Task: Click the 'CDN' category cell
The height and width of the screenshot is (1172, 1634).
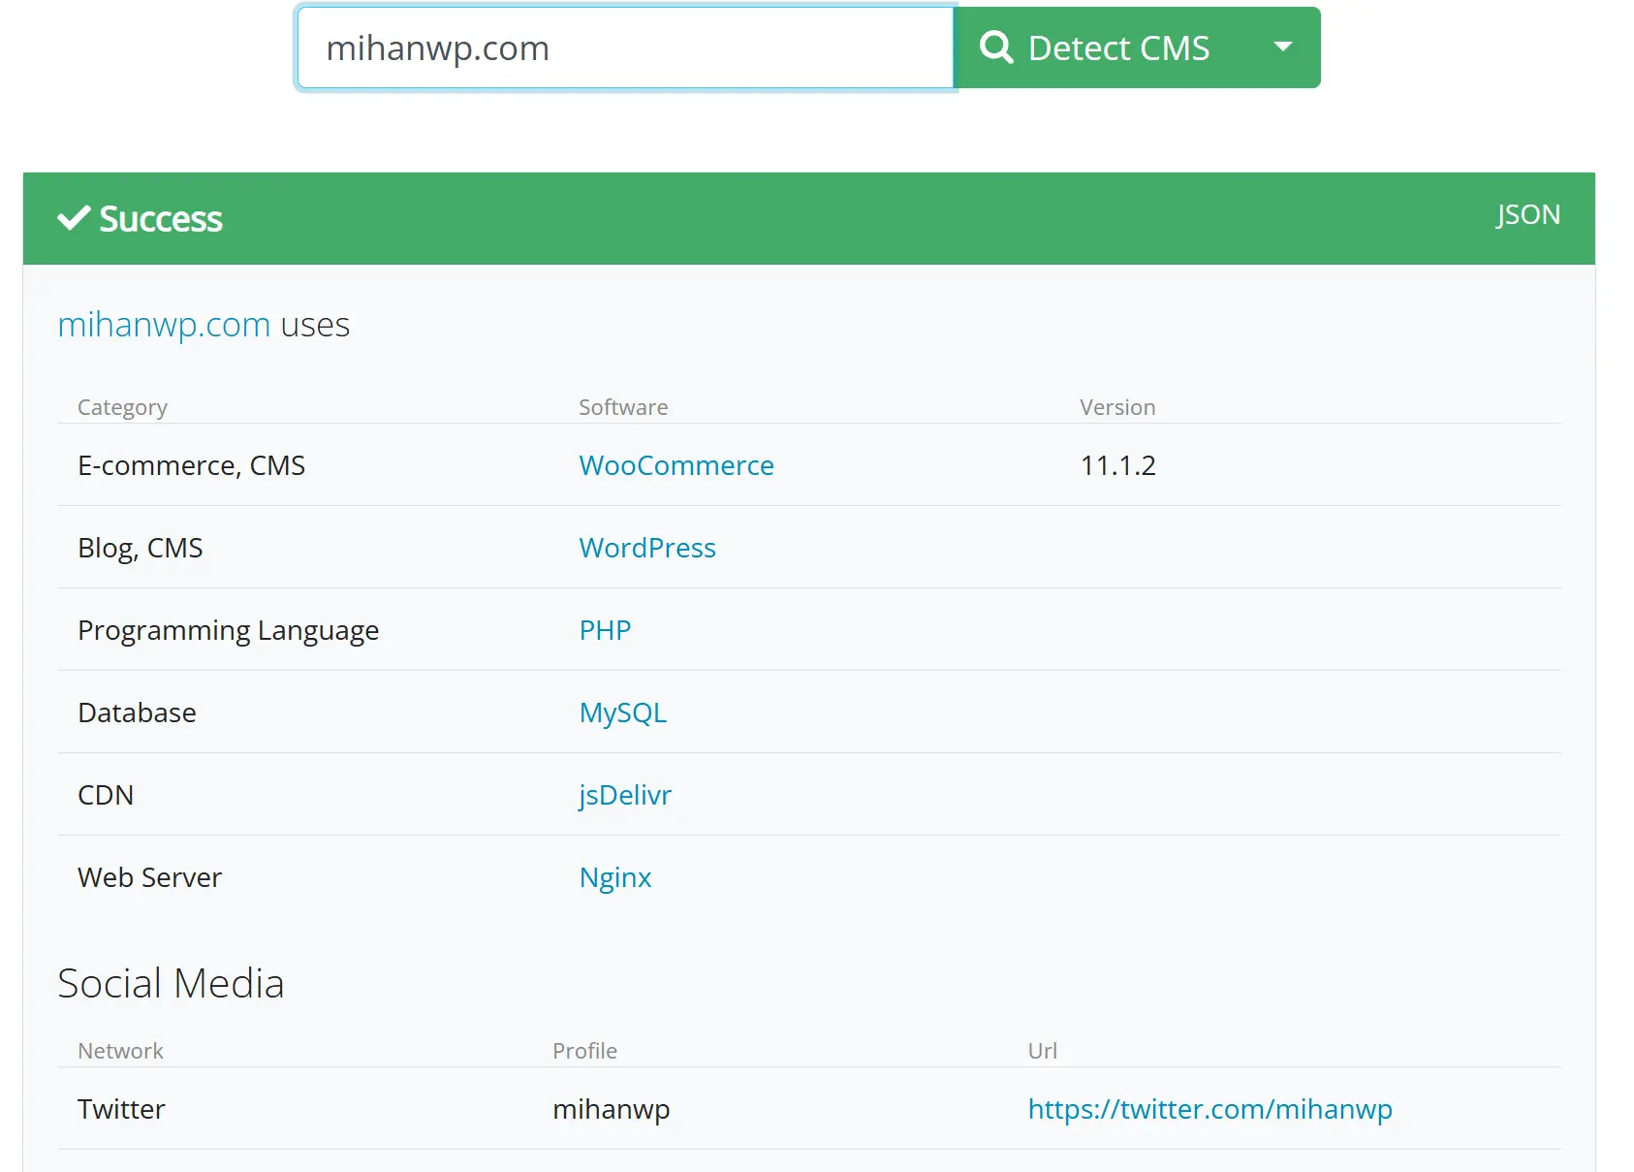Action: tap(106, 795)
